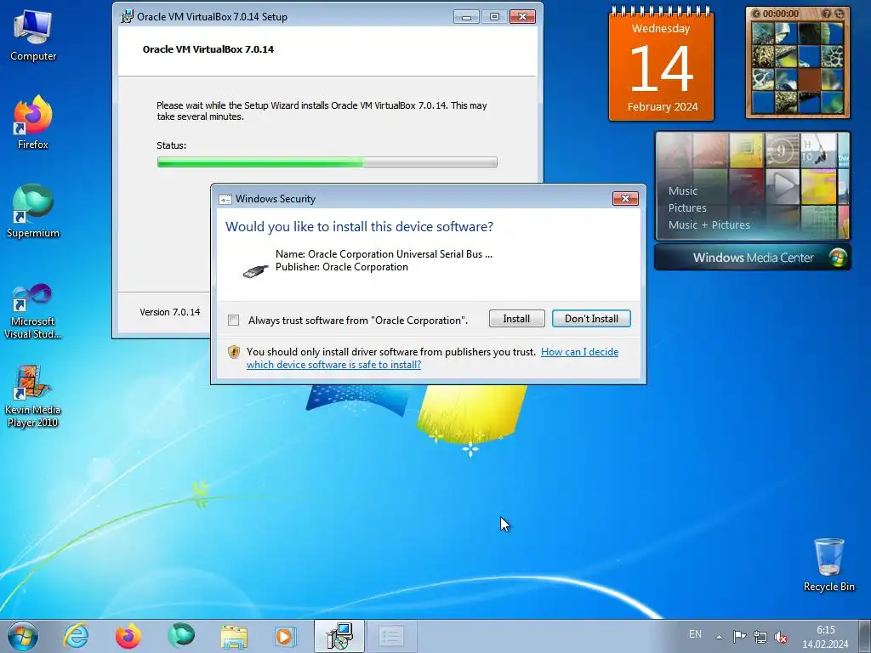Click the EN language indicator
Screen dimensions: 871x653
695,634
